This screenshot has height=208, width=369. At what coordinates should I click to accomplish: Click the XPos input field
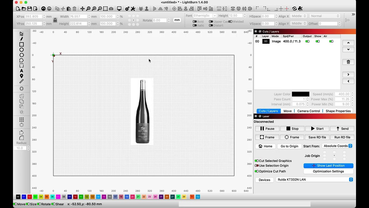33,16
